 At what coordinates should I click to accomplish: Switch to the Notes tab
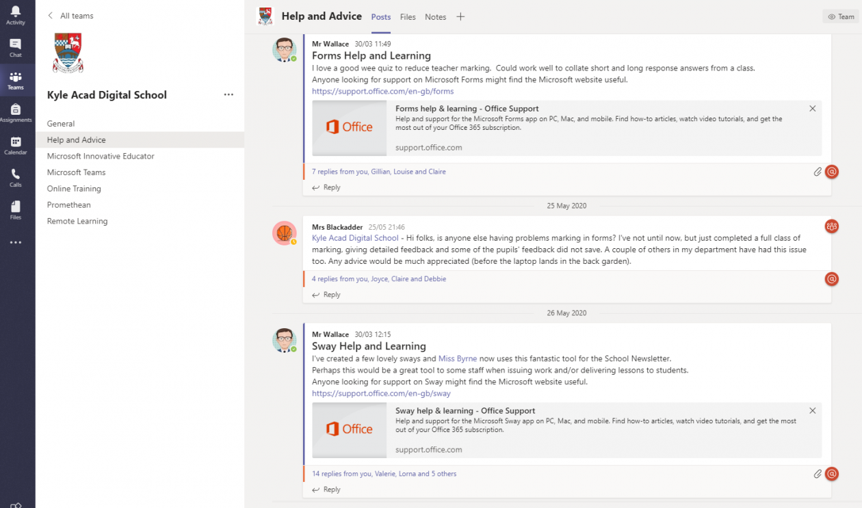[x=435, y=17]
